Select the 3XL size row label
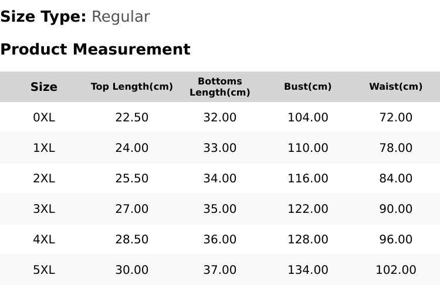The height and width of the screenshot is (285, 440). point(44,209)
